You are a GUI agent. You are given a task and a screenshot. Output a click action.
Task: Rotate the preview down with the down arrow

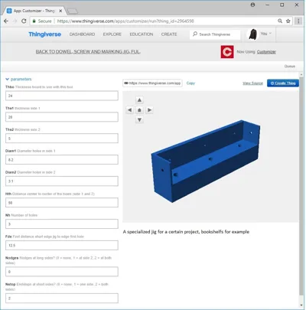click(139, 119)
